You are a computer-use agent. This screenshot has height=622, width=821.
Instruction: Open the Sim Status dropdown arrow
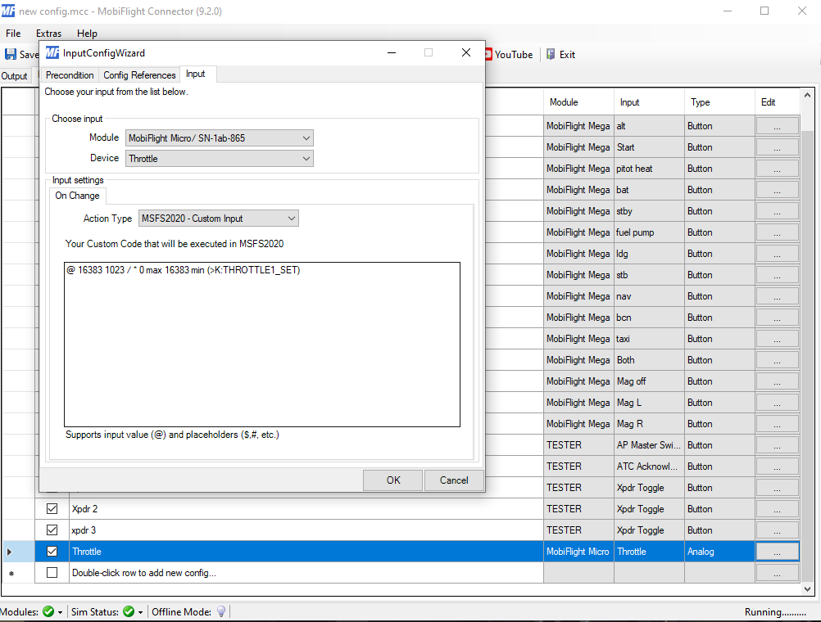click(140, 612)
